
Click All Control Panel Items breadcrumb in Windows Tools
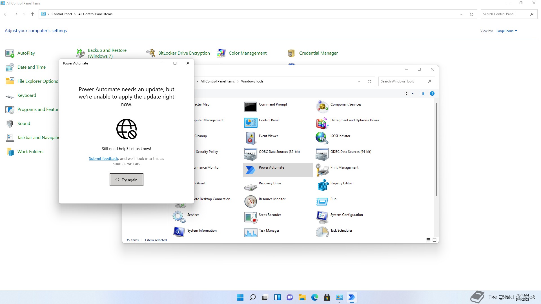click(218, 81)
